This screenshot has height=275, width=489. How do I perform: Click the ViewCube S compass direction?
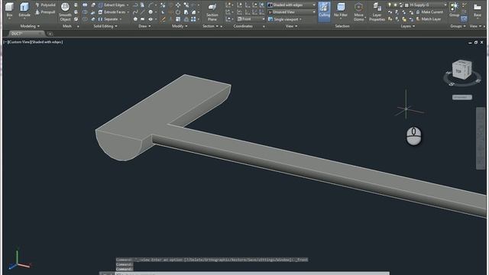coord(452,84)
